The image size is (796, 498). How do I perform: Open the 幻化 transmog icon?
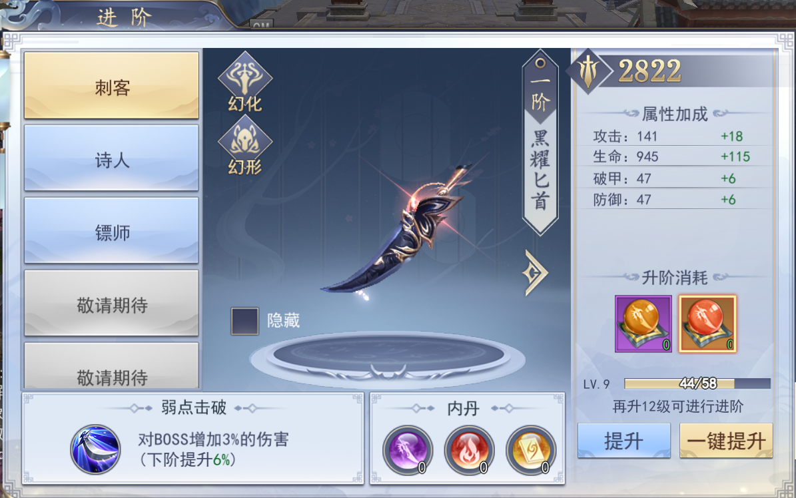coord(245,82)
